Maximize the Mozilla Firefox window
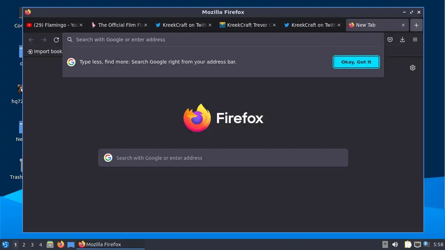 (x=412, y=12)
